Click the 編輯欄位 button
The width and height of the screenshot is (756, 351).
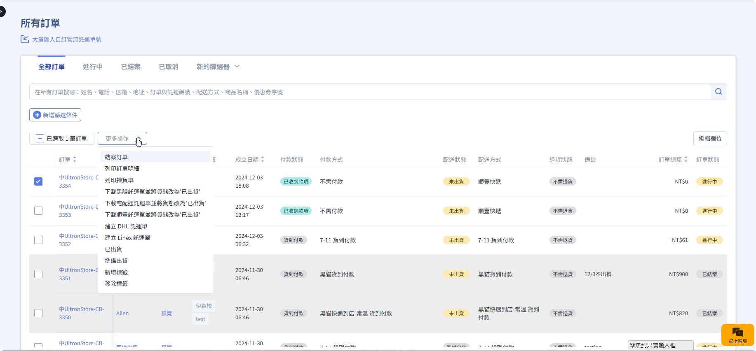tap(710, 138)
